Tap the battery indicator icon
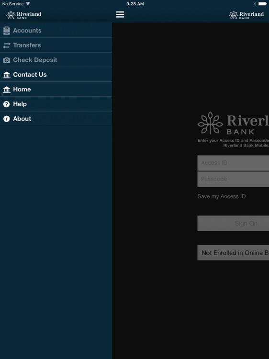The image size is (269, 359). tap(263, 4)
